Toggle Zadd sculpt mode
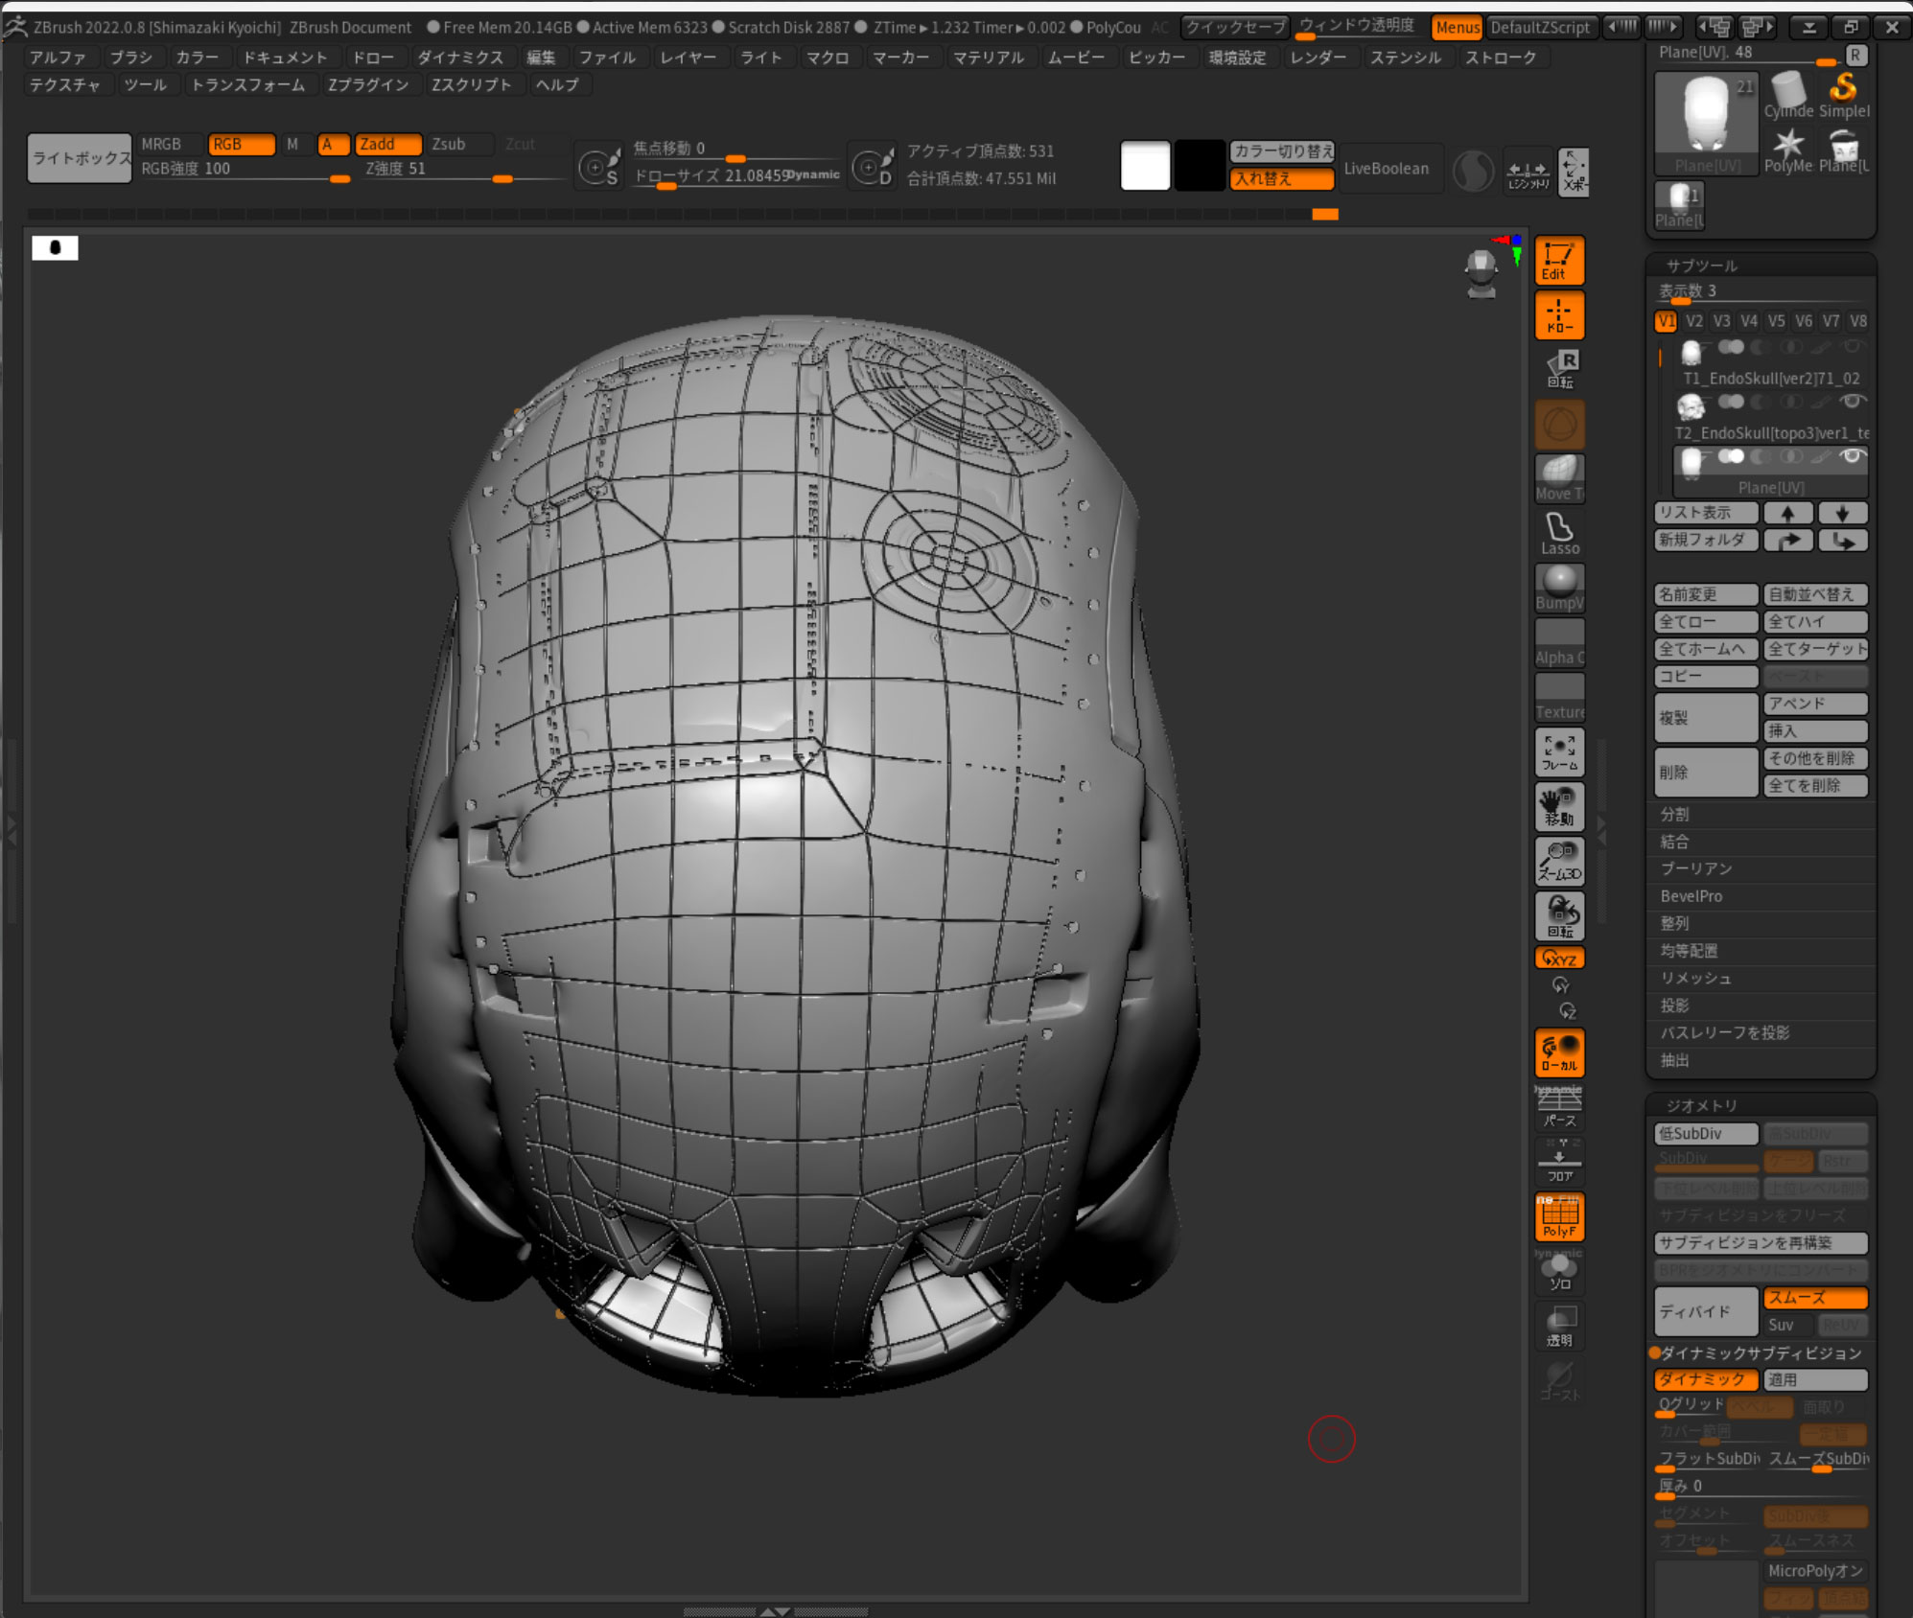This screenshot has height=1618, width=1913. point(387,144)
